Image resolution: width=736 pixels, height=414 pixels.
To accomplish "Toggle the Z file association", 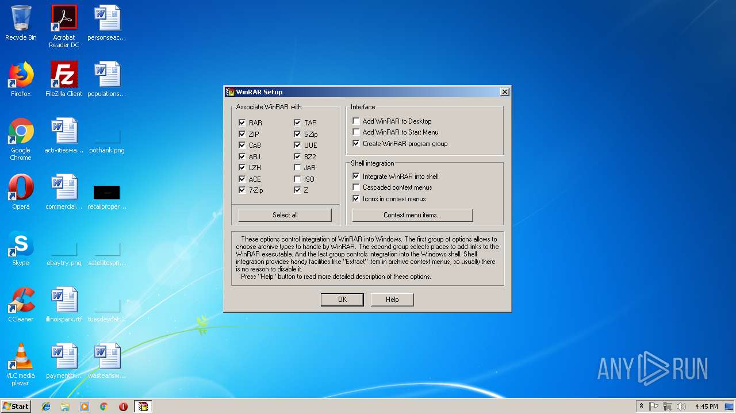I will pos(297,190).
